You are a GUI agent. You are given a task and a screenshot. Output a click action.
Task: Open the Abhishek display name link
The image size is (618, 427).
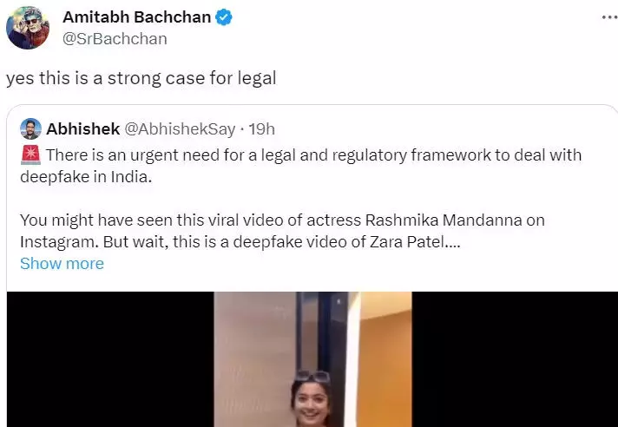(83, 128)
